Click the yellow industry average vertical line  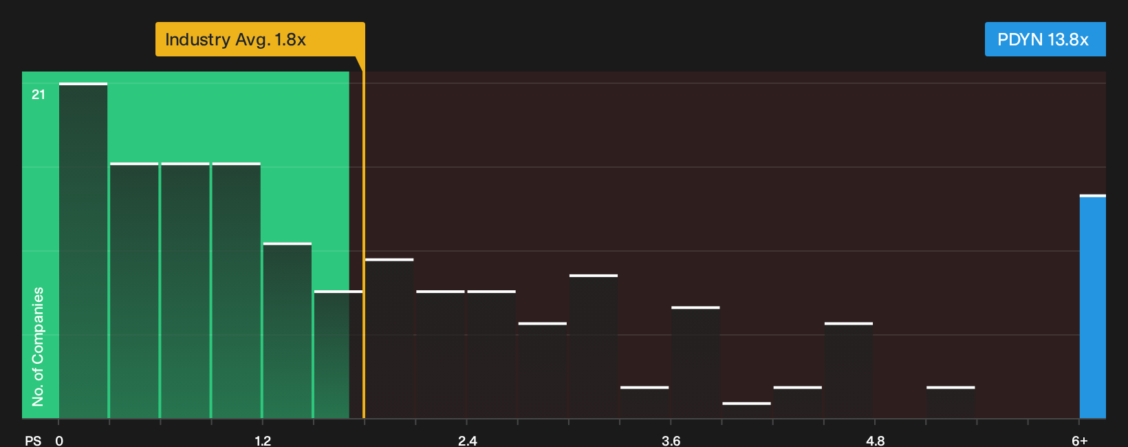tap(364, 244)
